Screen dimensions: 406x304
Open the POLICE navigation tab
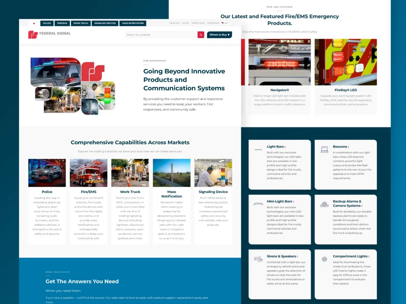coord(47,23)
